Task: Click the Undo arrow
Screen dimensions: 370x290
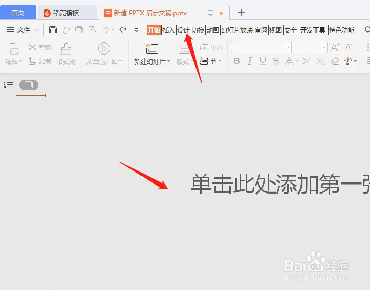Action: click(x=105, y=30)
